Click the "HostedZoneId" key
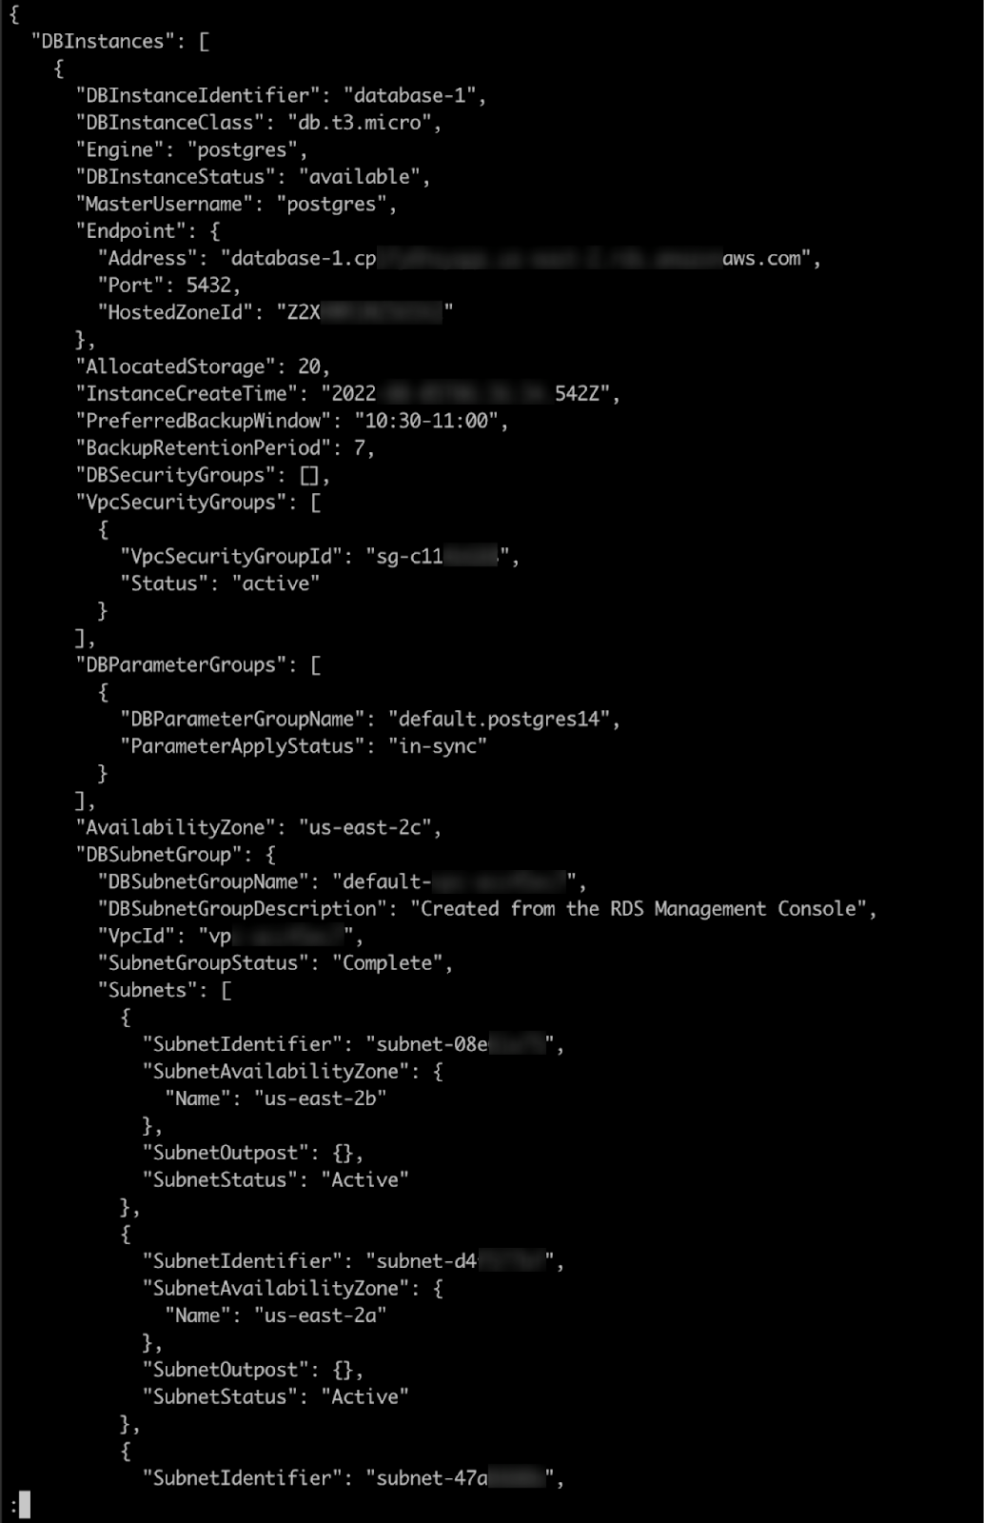 pos(176,312)
